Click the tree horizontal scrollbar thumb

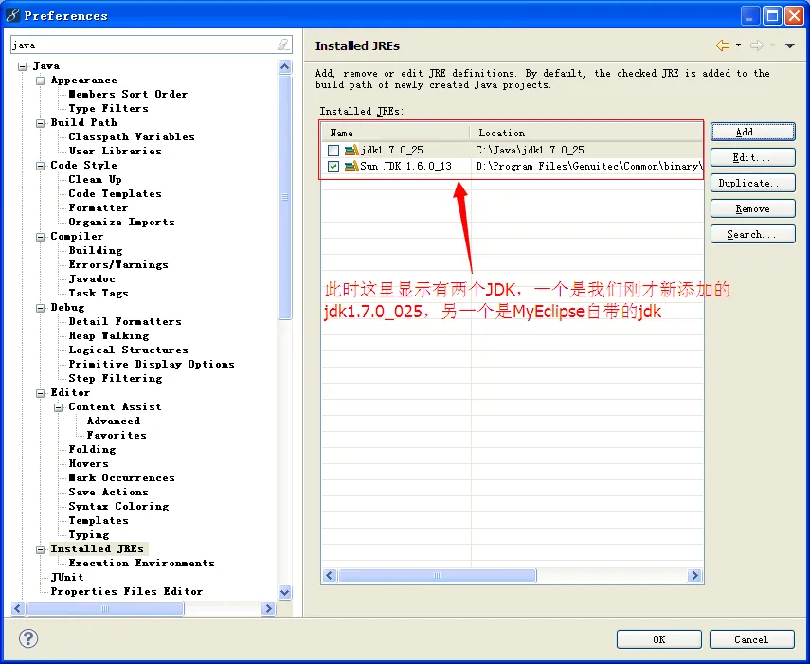105,608
